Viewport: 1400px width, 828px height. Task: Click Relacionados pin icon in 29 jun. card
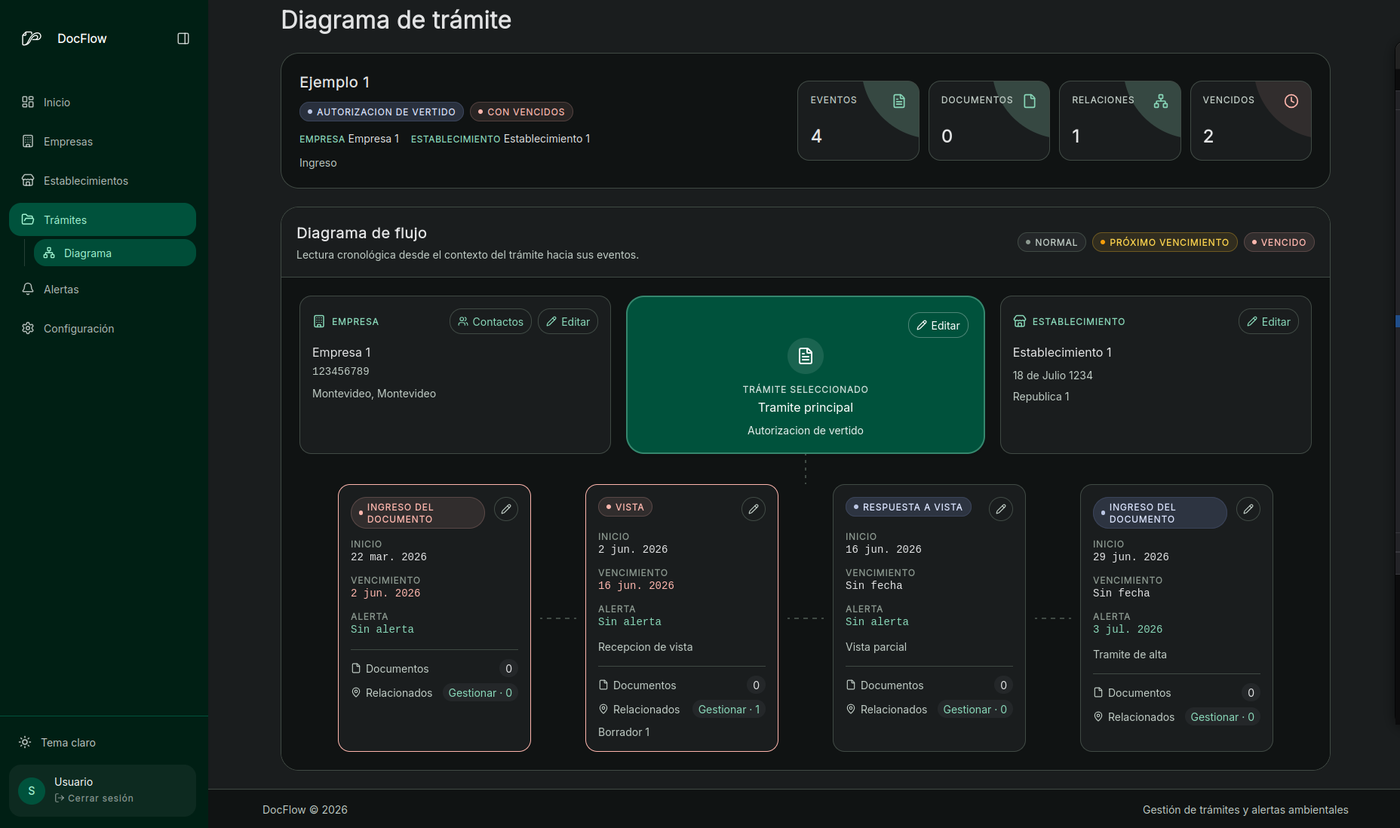1098,716
